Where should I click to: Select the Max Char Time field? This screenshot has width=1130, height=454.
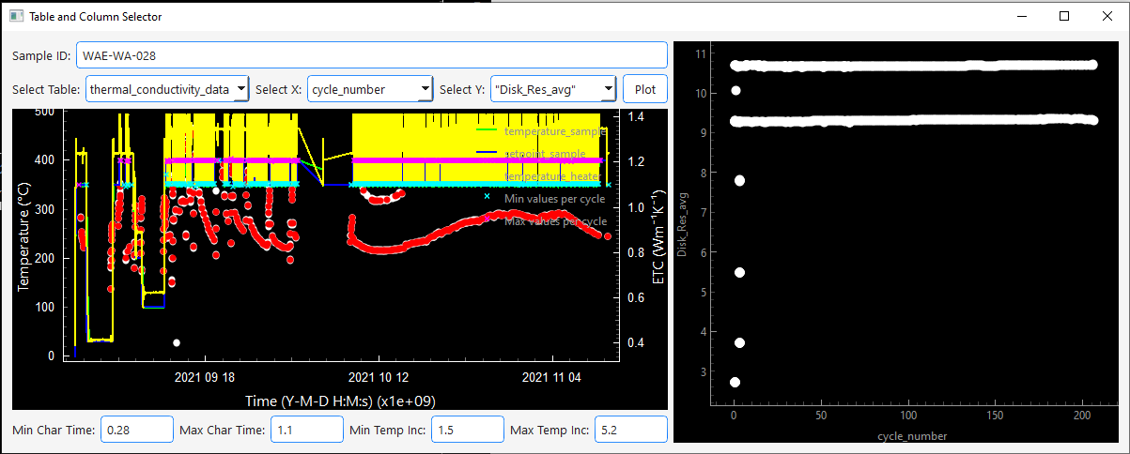pos(306,430)
